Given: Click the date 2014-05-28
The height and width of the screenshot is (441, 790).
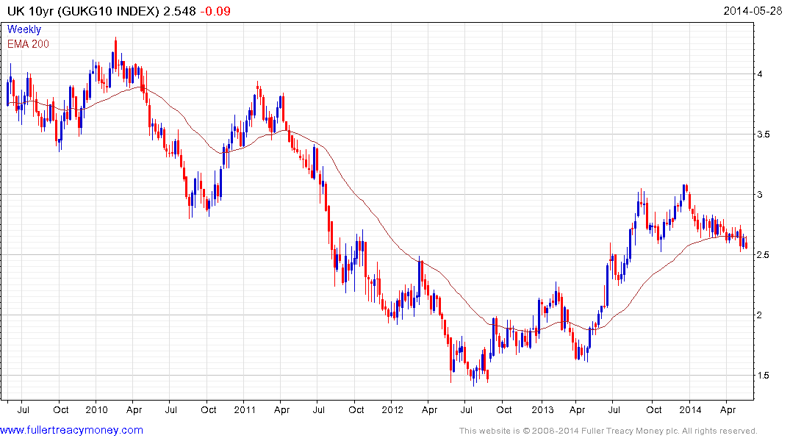Looking at the screenshot, I should pyautogui.click(x=753, y=11).
